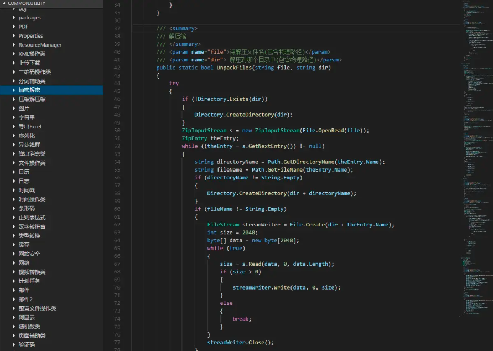This screenshot has height=351, width=493.
Task: Open the 二维码操作类 folder
Action: [x=34, y=72]
